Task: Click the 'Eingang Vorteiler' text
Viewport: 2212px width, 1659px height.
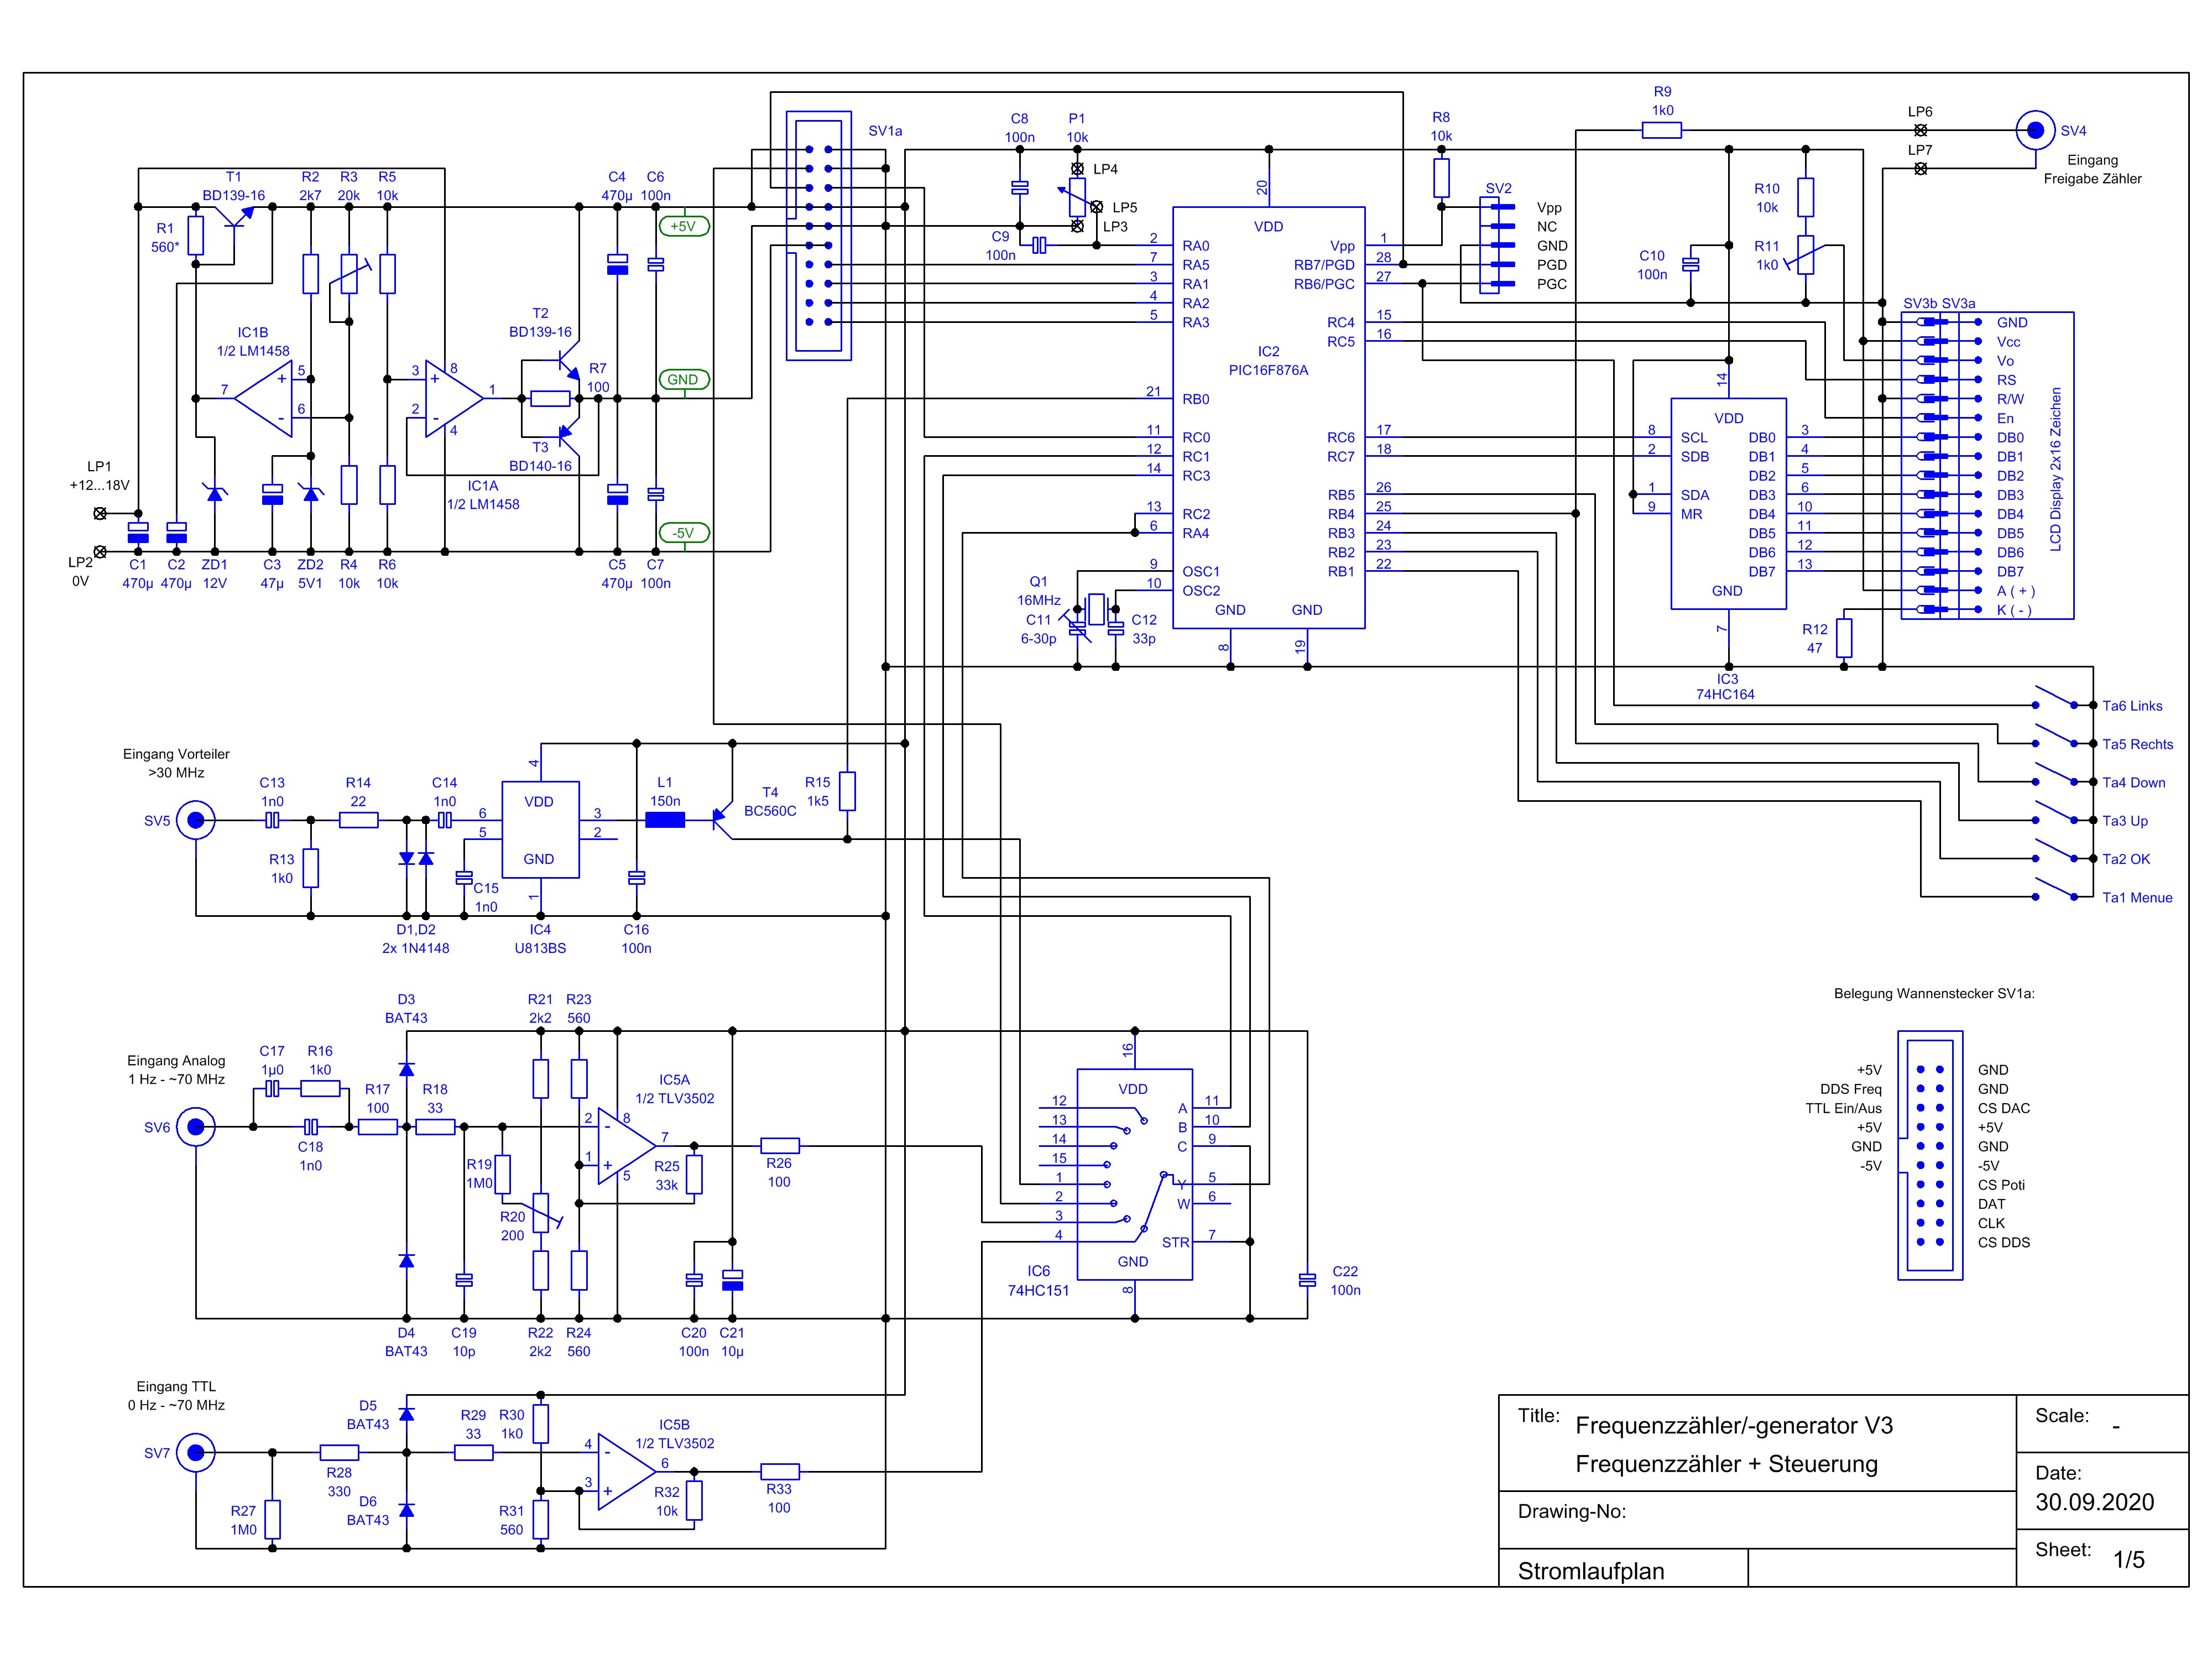Action: (x=176, y=754)
